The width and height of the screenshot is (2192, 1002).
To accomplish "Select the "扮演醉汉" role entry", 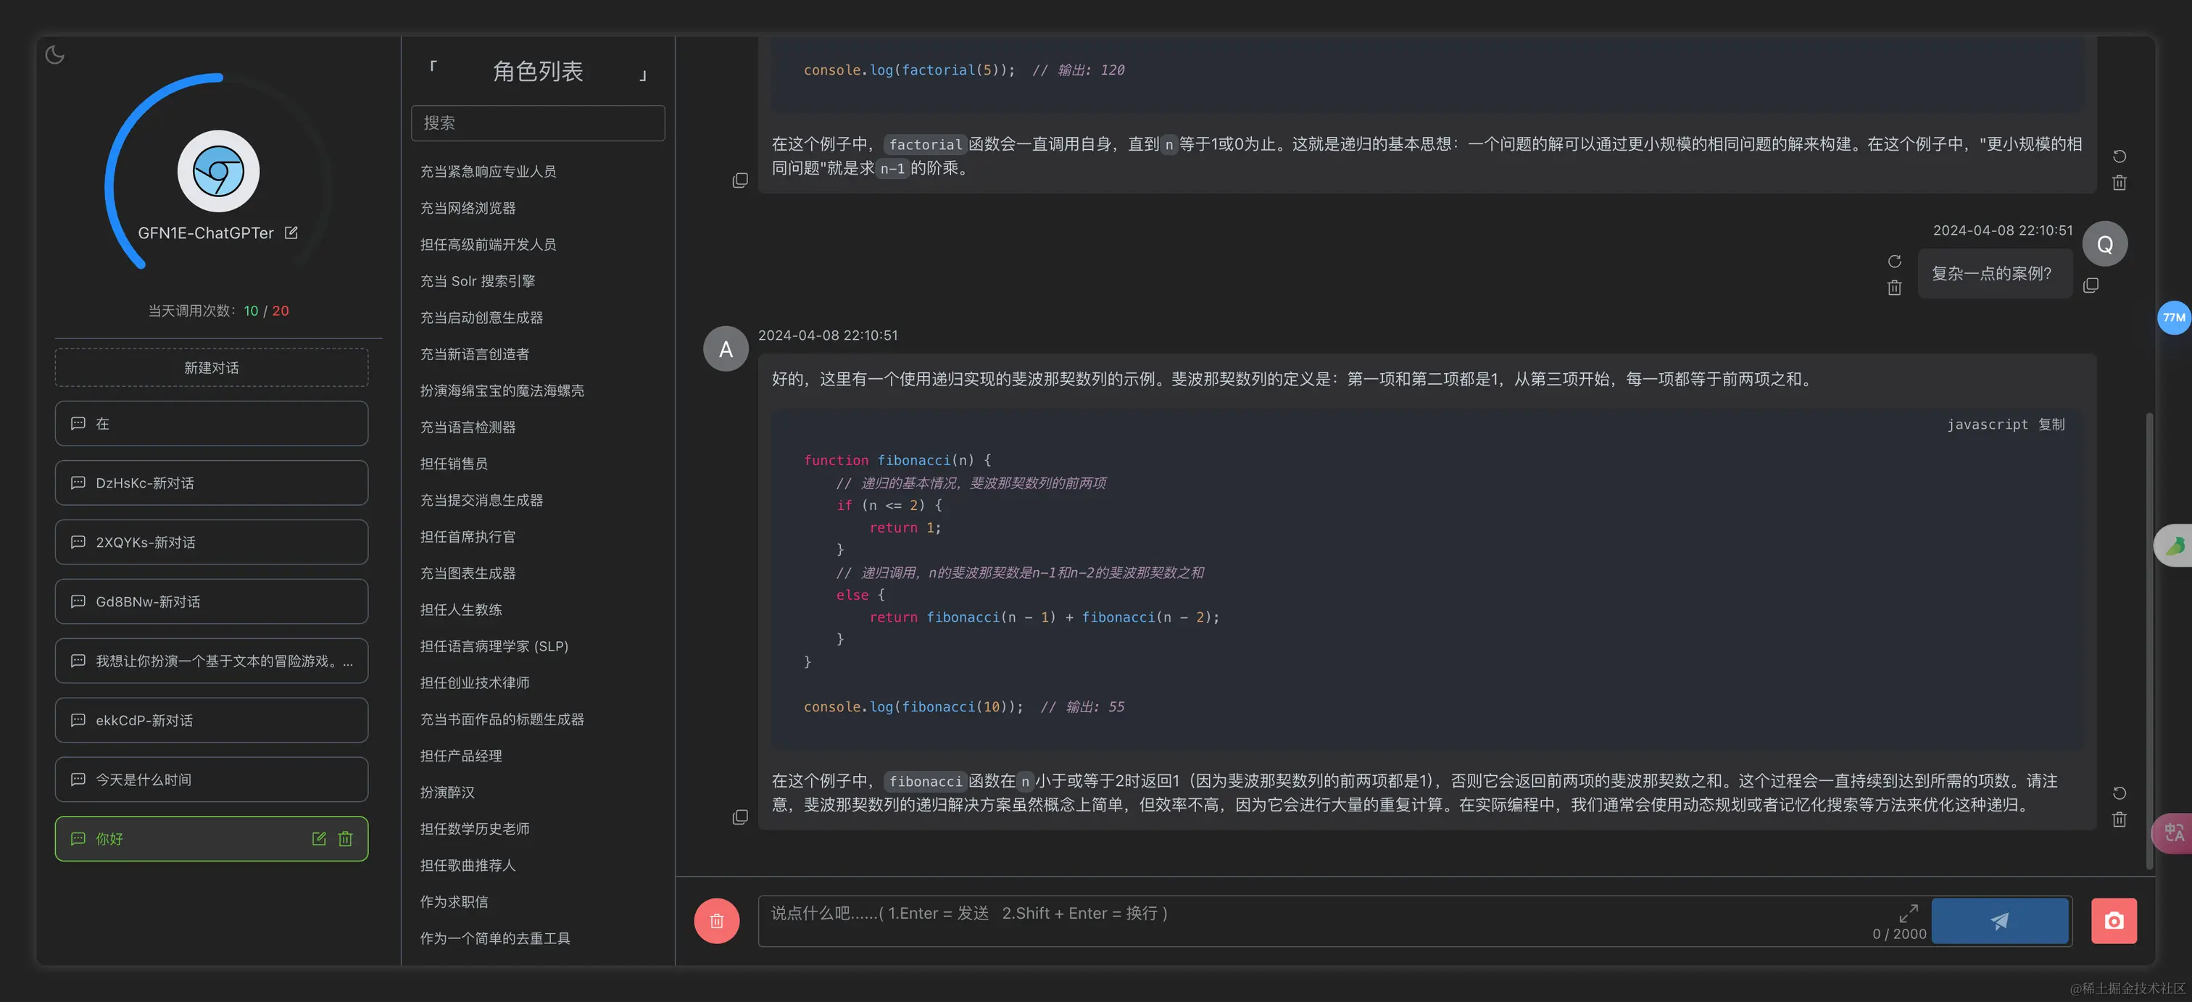I will (x=446, y=792).
